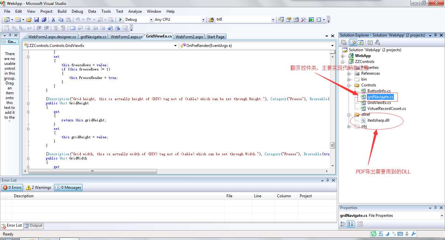Toggle a bookmark on the current line
The image size is (445, 240).
[x=73, y=28]
